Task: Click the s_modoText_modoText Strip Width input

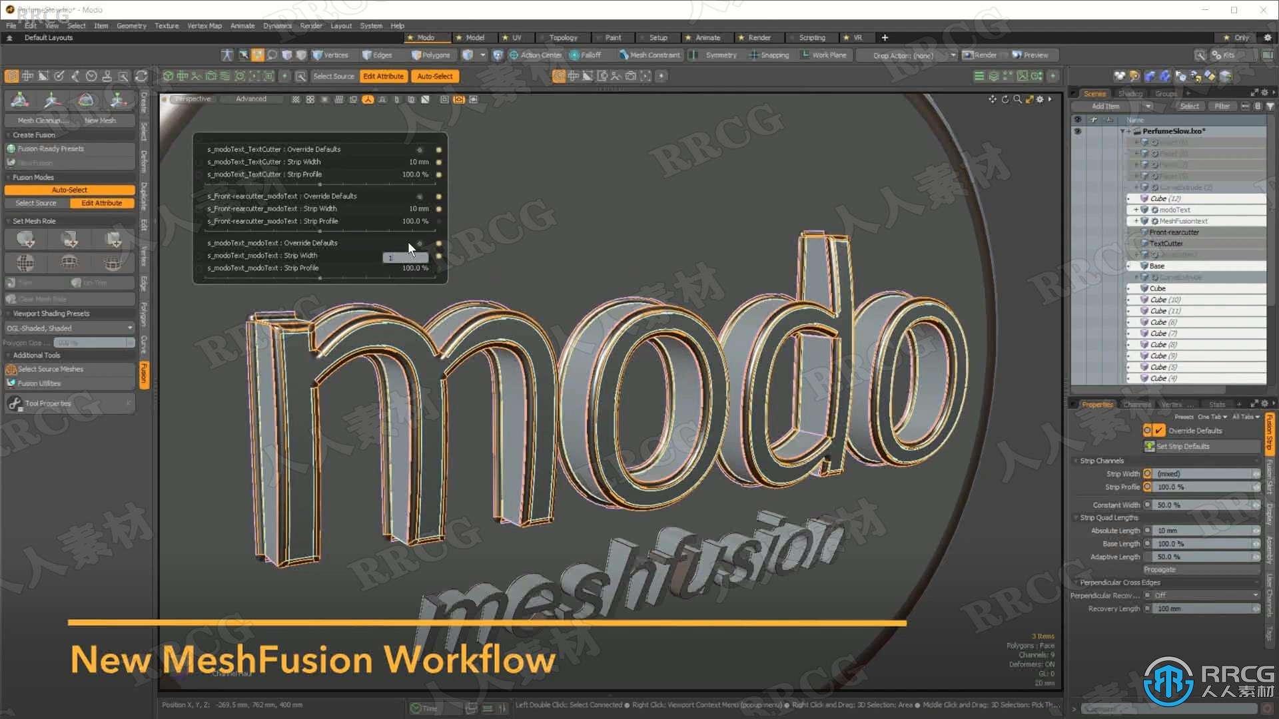Action: [x=405, y=257]
